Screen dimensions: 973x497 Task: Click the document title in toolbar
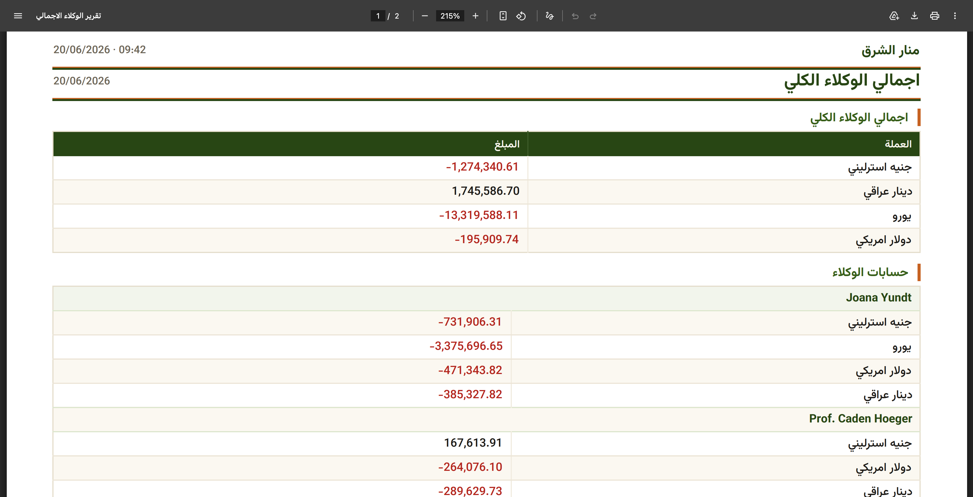(x=68, y=16)
